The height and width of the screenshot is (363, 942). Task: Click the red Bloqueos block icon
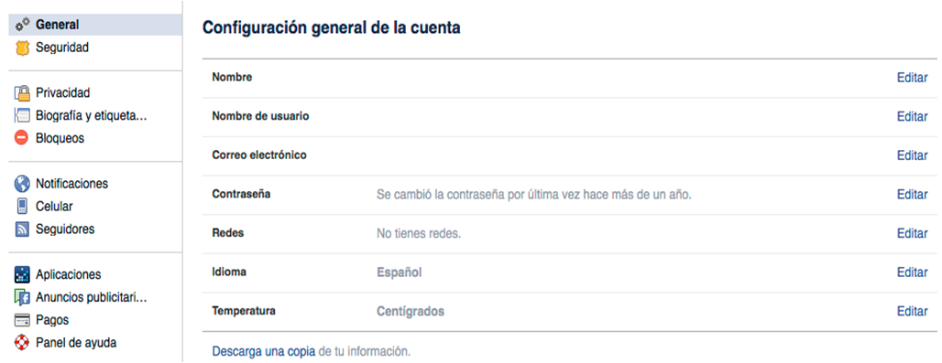[22, 138]
